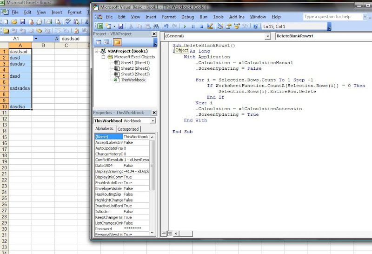Screen dimensions: 372x254
Task: Switch to the Categorized properties tab
Action: [127, 129]
